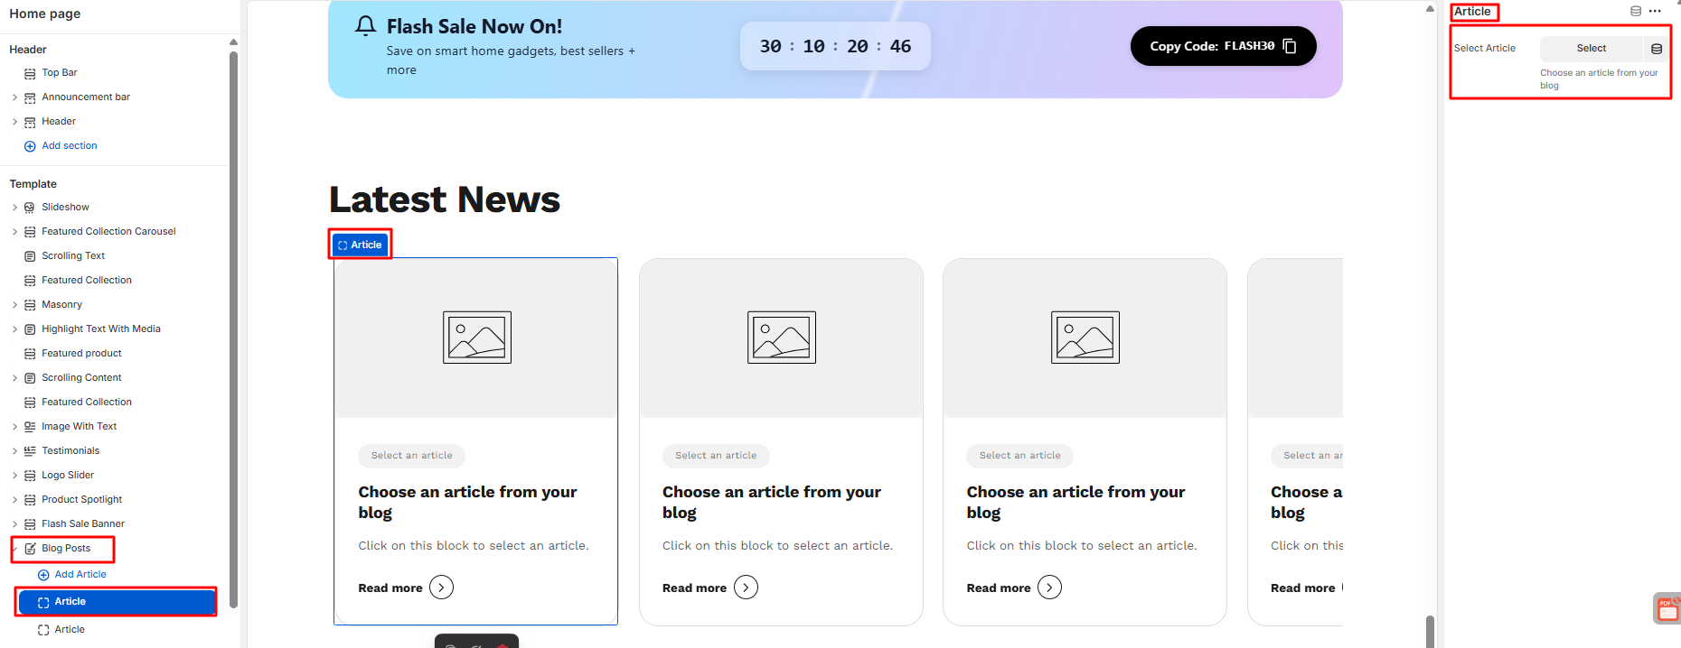
Task: Expand the Flash Sale Banner section
Action: point(14,524)
